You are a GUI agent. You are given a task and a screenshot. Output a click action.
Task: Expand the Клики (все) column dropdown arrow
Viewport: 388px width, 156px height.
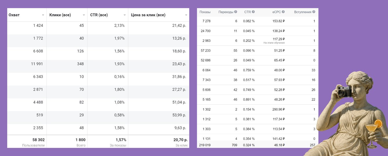pyautogui.click(x=84, y=15)
